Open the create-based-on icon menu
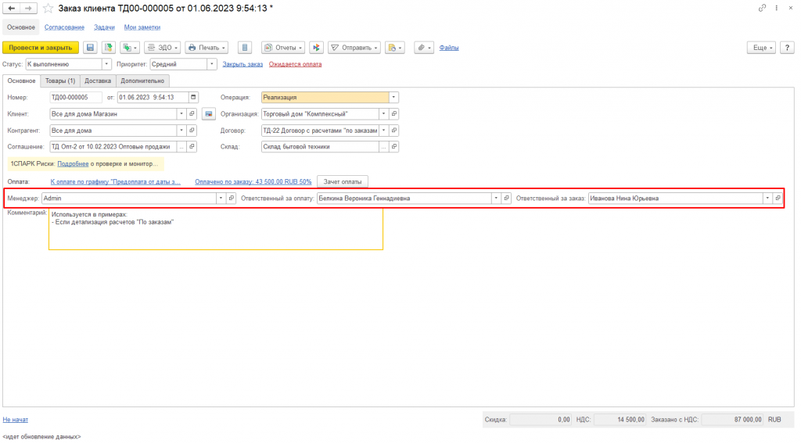This screenshot has height=444, width=801. point(130,48)
